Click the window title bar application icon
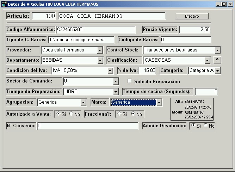 tap(4, 4)
